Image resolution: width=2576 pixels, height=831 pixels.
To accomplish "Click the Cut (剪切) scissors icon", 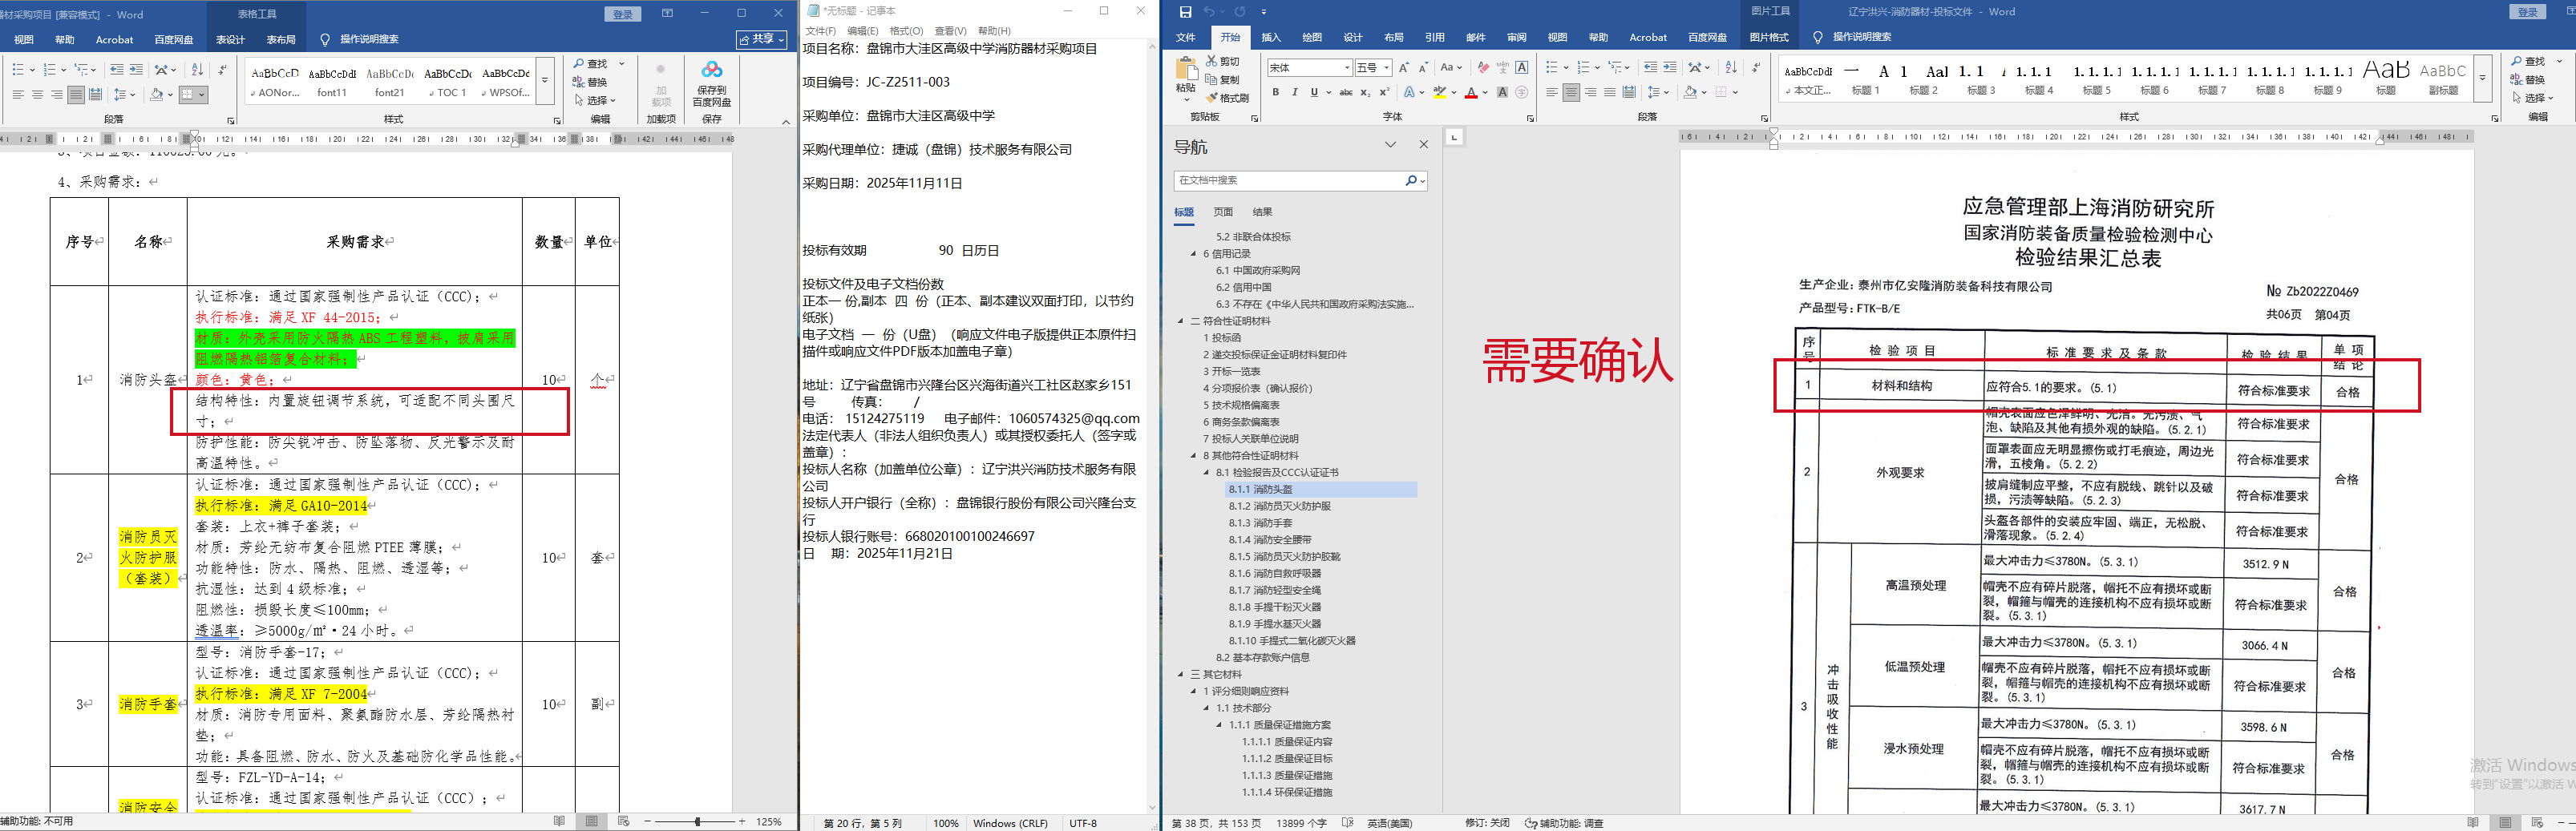I will click(1212, 61).
